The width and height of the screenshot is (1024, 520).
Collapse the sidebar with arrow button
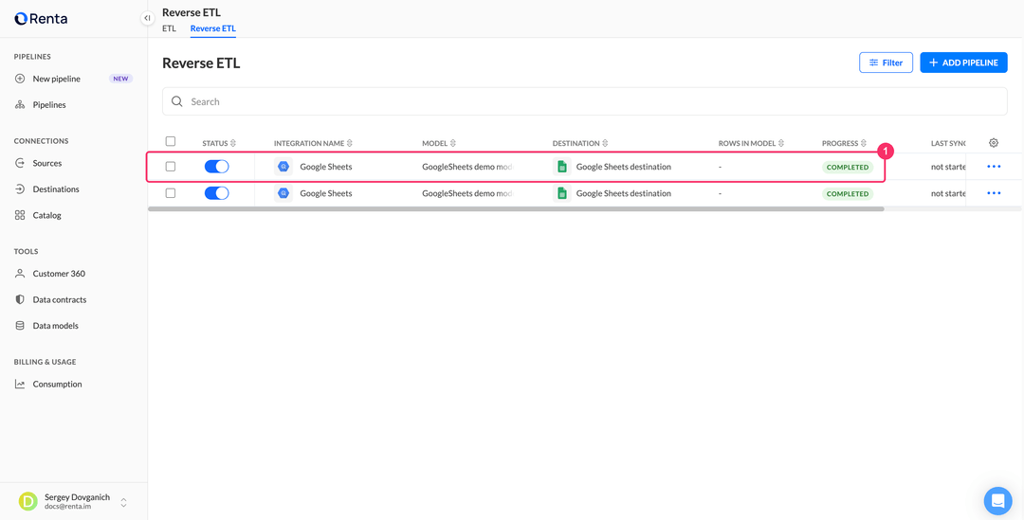[148, 18]
